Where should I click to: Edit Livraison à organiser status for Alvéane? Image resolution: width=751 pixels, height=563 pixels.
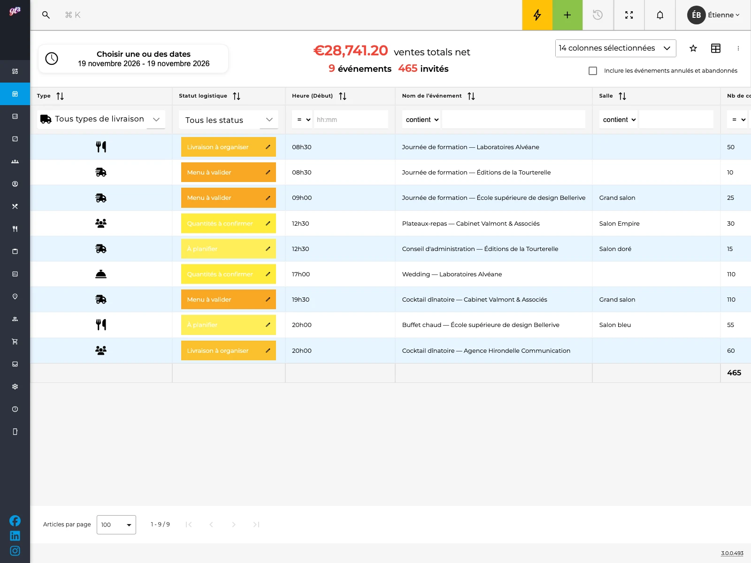pos(268,147)
